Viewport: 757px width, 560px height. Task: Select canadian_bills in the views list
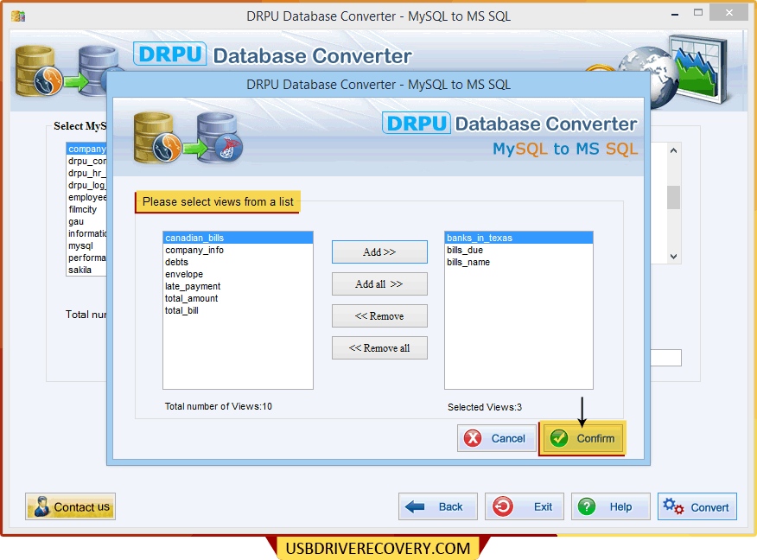coord(238,238)
